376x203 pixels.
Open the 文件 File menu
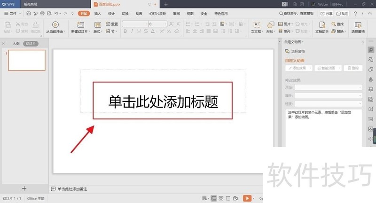click(x=13, y=14)
